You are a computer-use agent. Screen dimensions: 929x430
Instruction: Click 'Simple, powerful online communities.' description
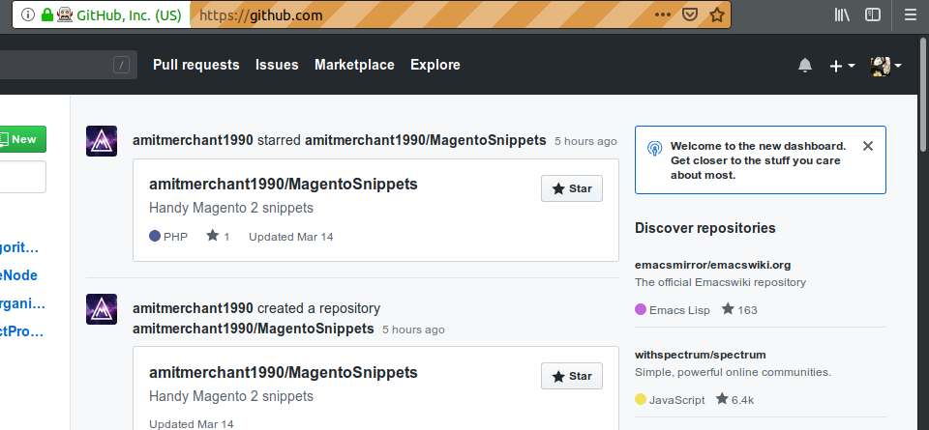click(x=733, y=372)
